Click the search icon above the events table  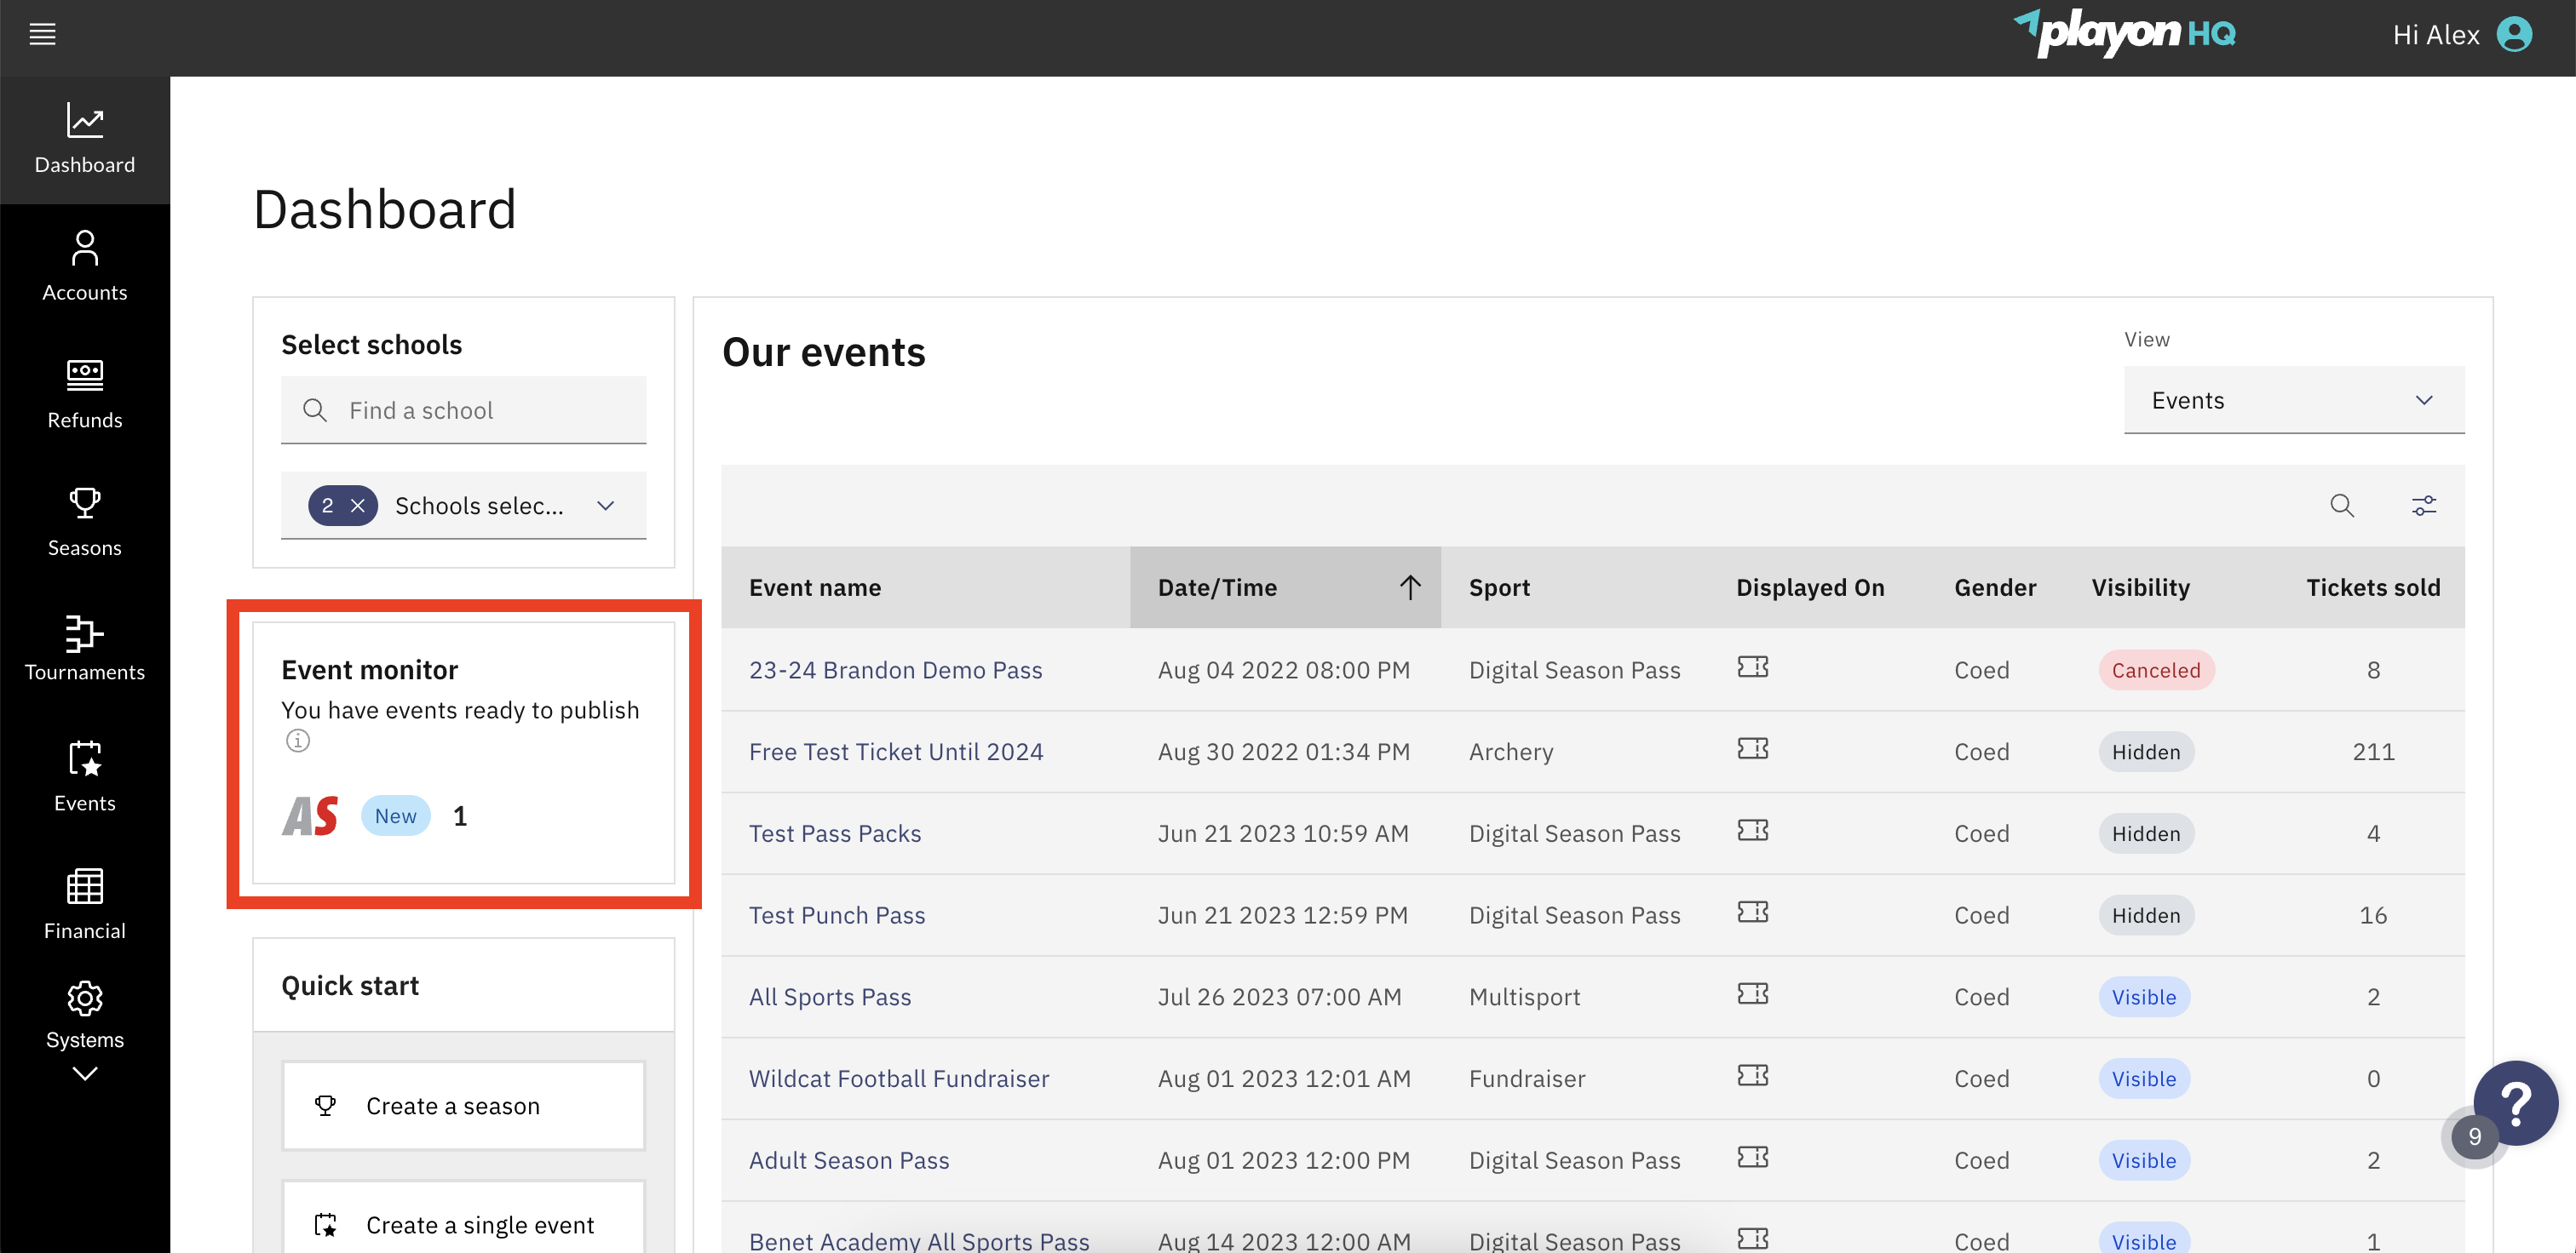tap(2342, 505)
